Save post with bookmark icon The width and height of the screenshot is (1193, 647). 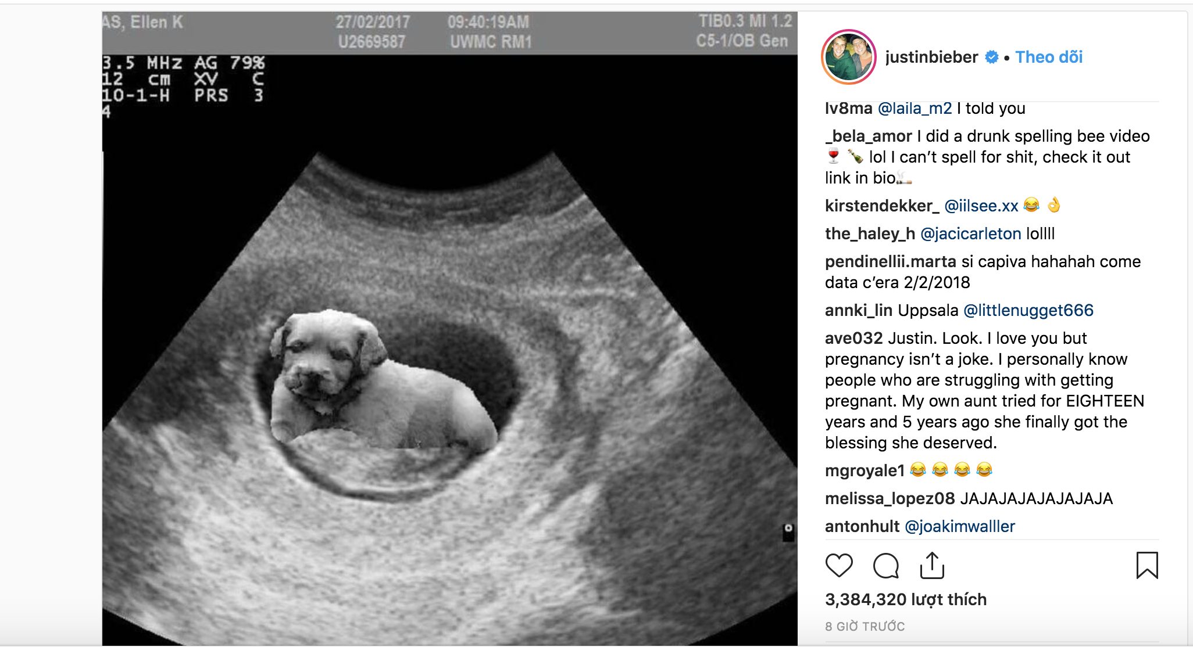[1147, 565]
